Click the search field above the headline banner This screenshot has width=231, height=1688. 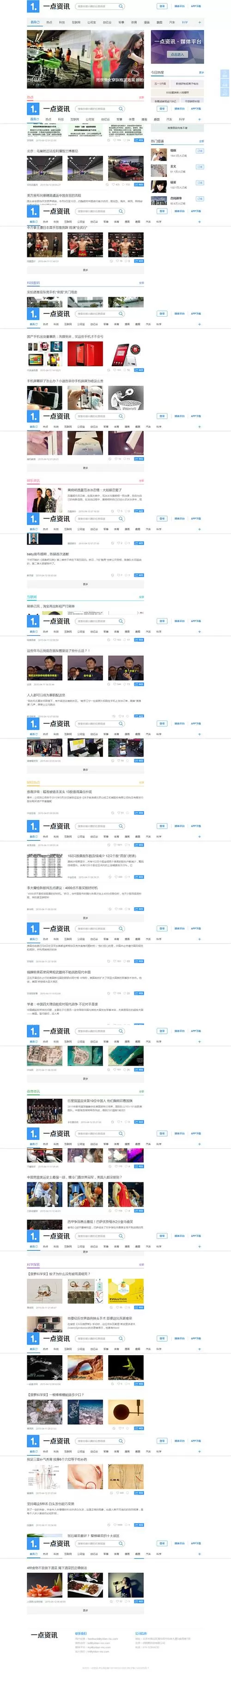(x=100, y=6)
